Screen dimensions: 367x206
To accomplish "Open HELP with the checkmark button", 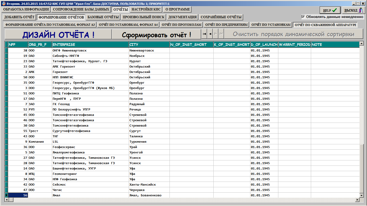I will pyautogui.click(x=330, y=10).
